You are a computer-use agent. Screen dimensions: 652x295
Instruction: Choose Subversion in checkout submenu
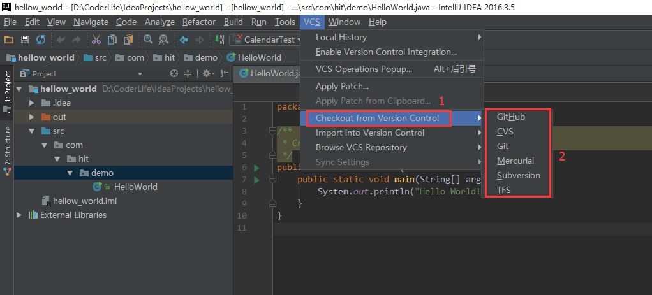[x=517, y=175]
